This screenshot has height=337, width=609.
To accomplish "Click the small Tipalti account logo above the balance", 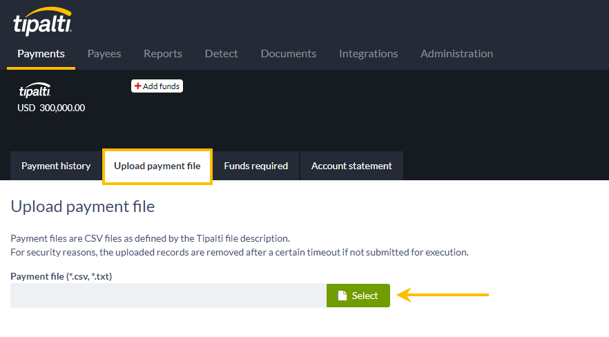I will point(35,92).
